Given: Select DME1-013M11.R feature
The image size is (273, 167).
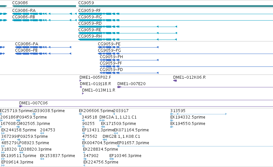Looking at the screenshot, I should [98, 90].
